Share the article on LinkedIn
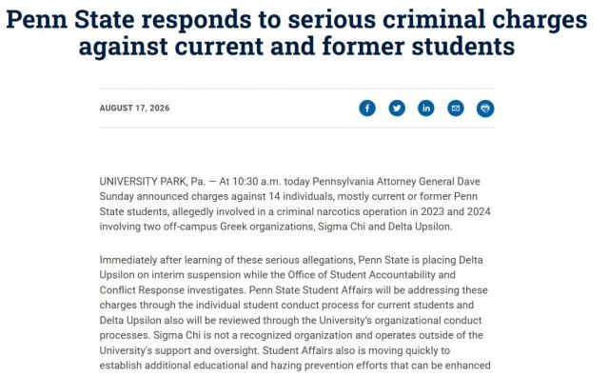This screenshot has height=376, width=609. coord(426,108)
